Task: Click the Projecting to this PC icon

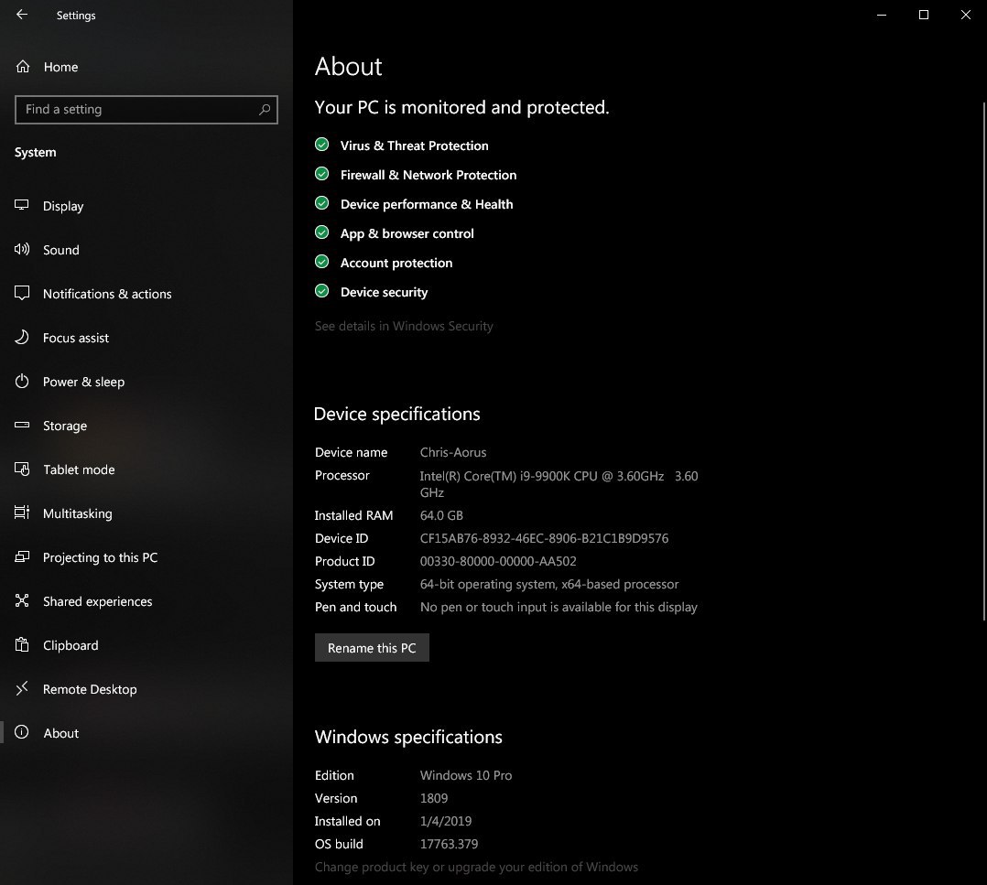Action: (22, 556)
